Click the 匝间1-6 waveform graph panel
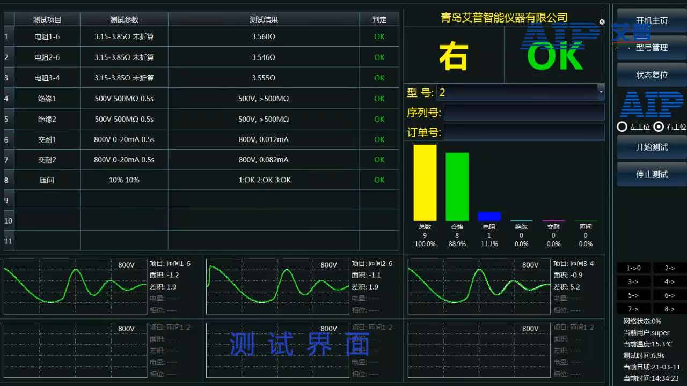The width and height of the screenshot is (687, 386). (75, 287)
